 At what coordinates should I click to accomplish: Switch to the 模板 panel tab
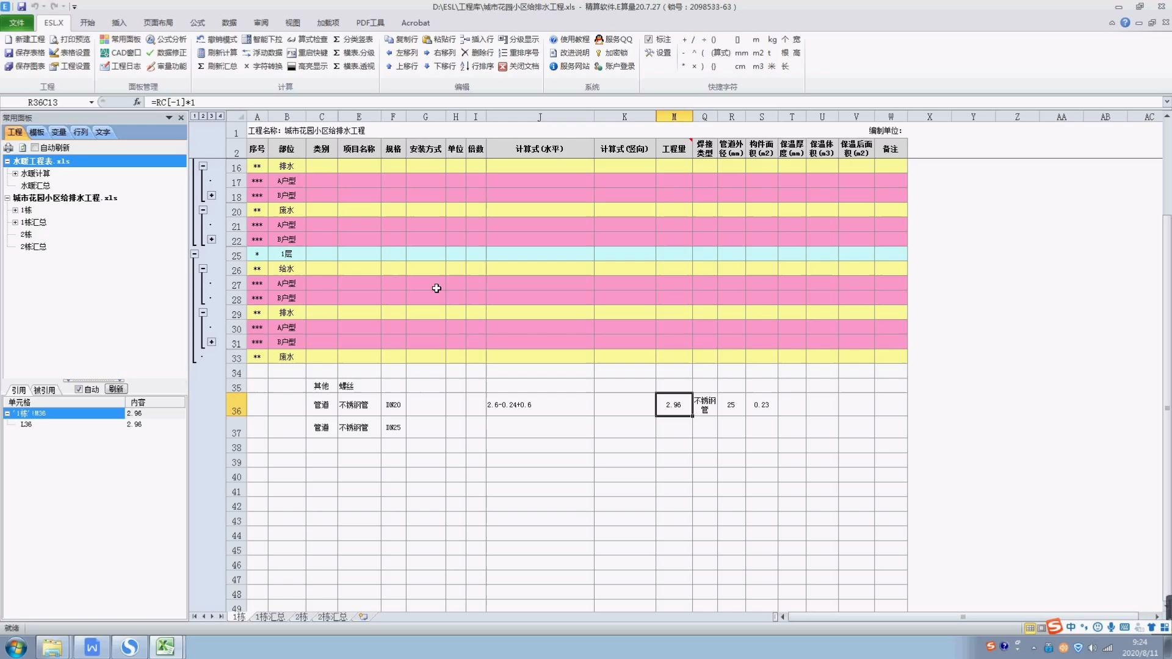point(37,132)
